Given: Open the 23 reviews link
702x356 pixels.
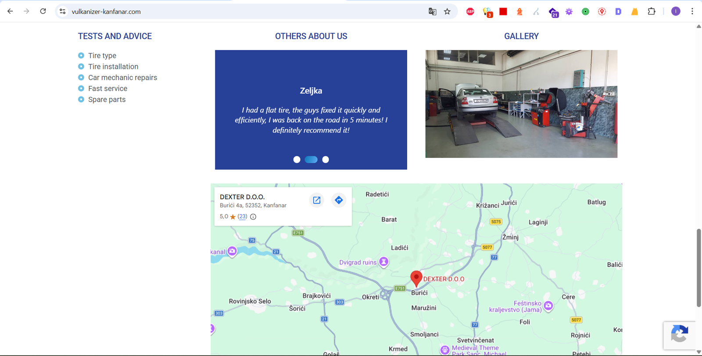Looking at the screenshot, I should click(242, 217).
